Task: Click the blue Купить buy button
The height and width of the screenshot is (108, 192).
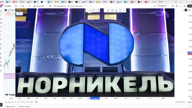Action: pyautogui.click(x=19, y=13)
